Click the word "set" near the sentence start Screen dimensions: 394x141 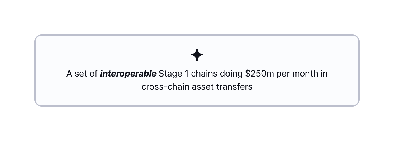[x=80, y=74]
